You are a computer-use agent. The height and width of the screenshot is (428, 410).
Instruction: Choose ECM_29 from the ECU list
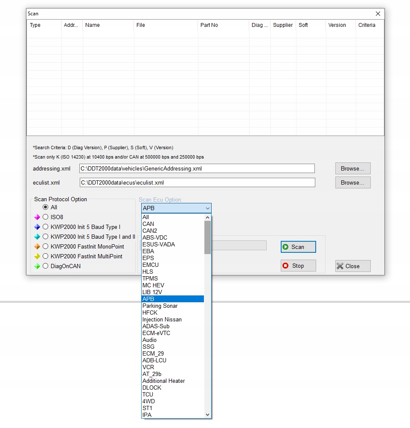point(173,354)
